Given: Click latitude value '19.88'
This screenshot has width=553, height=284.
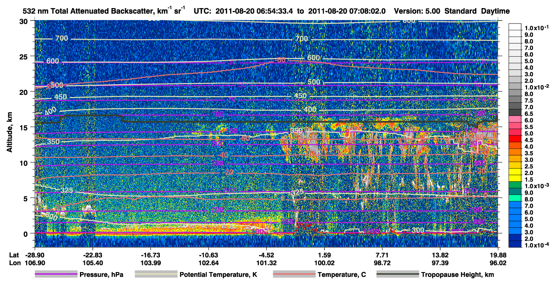Looking at the screenshot, I should [x=498, y=255].
